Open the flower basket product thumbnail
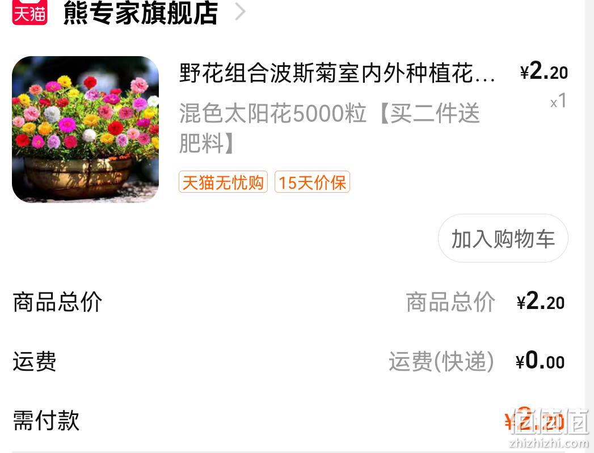 (85, 129)
